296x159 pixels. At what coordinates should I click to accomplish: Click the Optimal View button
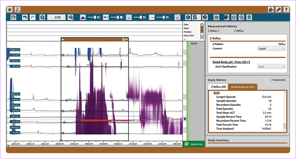[193, 144]
